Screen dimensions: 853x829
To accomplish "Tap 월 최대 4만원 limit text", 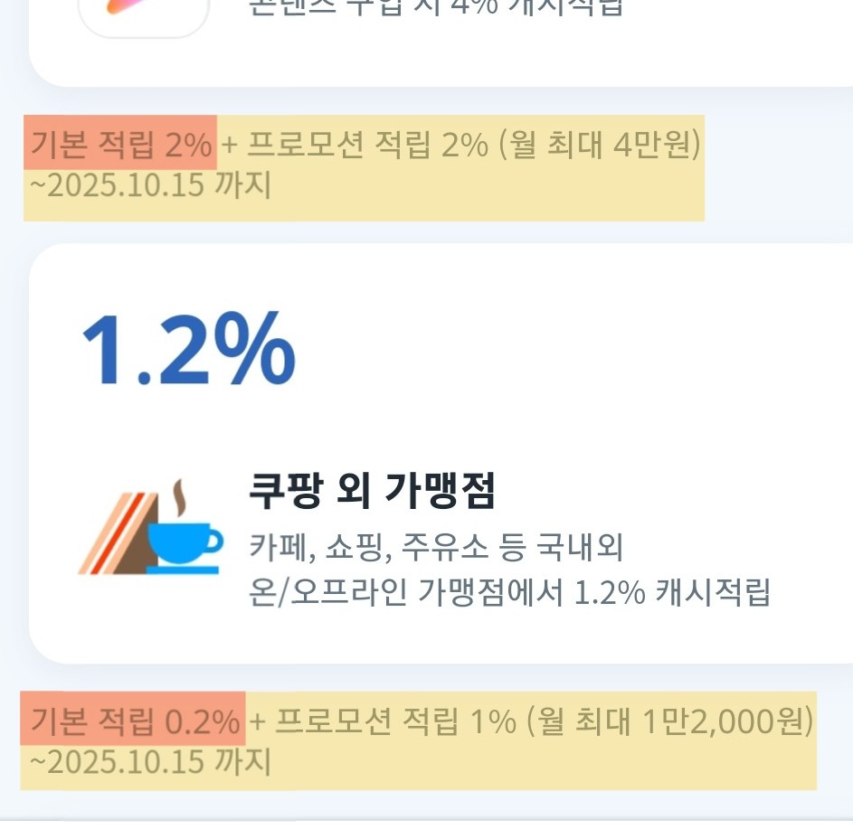I will coord(600,146).
